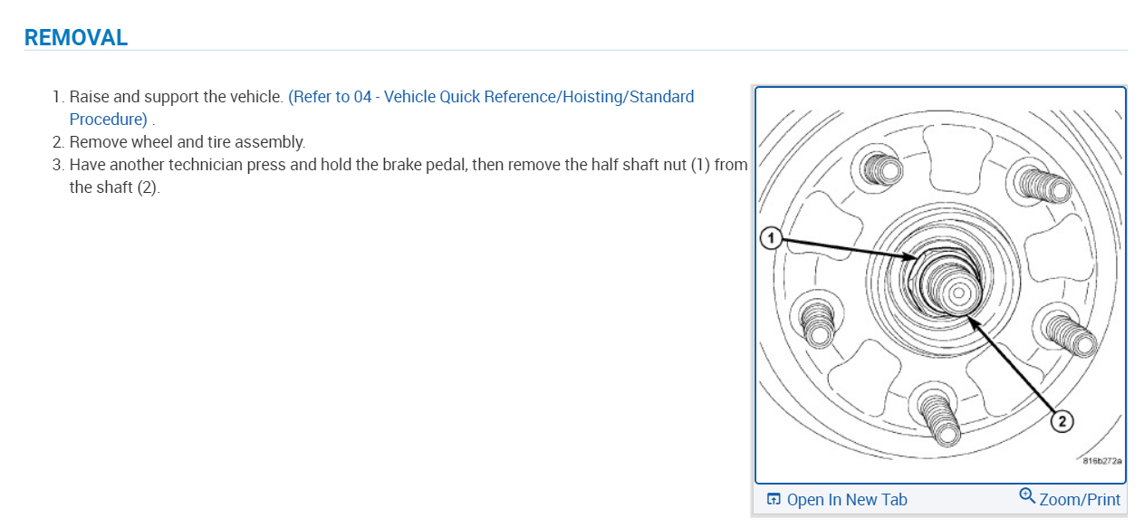
Task: Click the Zoom/Print magnifier icon
Action: coord(1026,495)
